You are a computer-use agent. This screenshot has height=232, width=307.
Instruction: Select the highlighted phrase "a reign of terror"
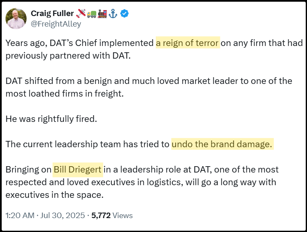tap(187, 43)
